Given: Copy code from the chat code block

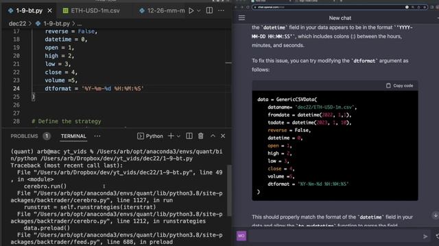Looking at the screenshot, I should [x=399, y=85].
